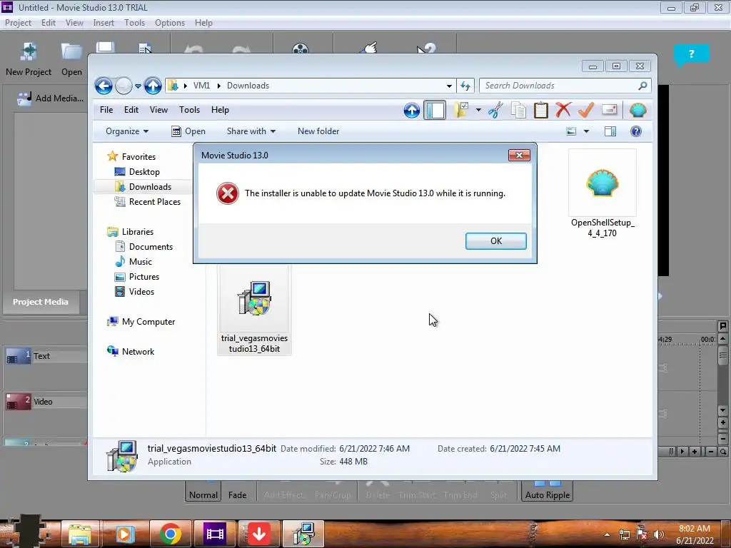Screen dimensions: 731x548
Task: Open the Tools menu in Explorer
Action: coord(189,110)
